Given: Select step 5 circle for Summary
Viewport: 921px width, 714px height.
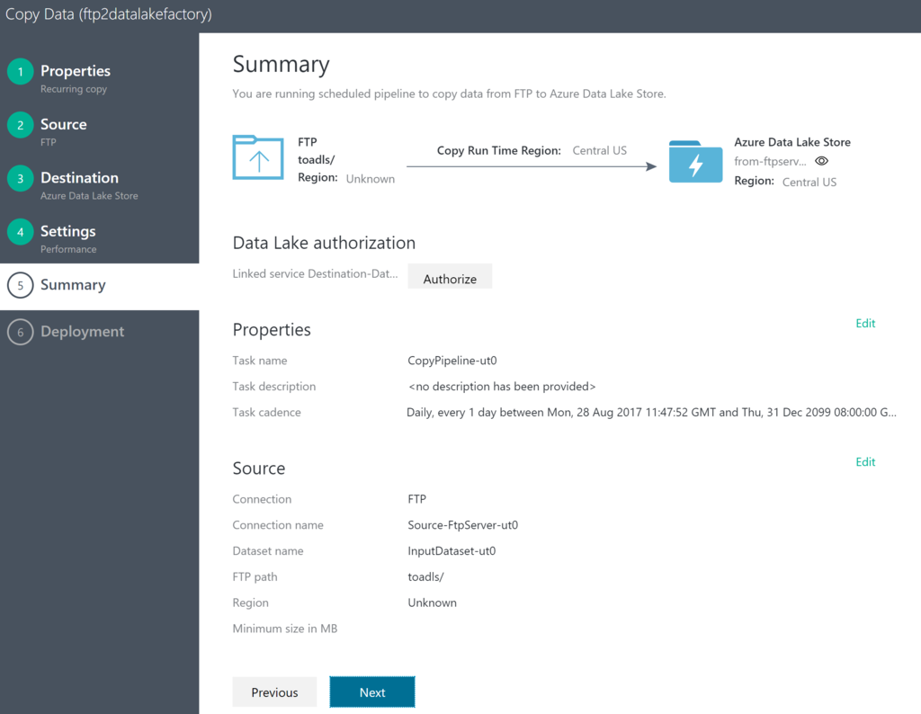Looking at the screenshot, I should coord(21,285).
